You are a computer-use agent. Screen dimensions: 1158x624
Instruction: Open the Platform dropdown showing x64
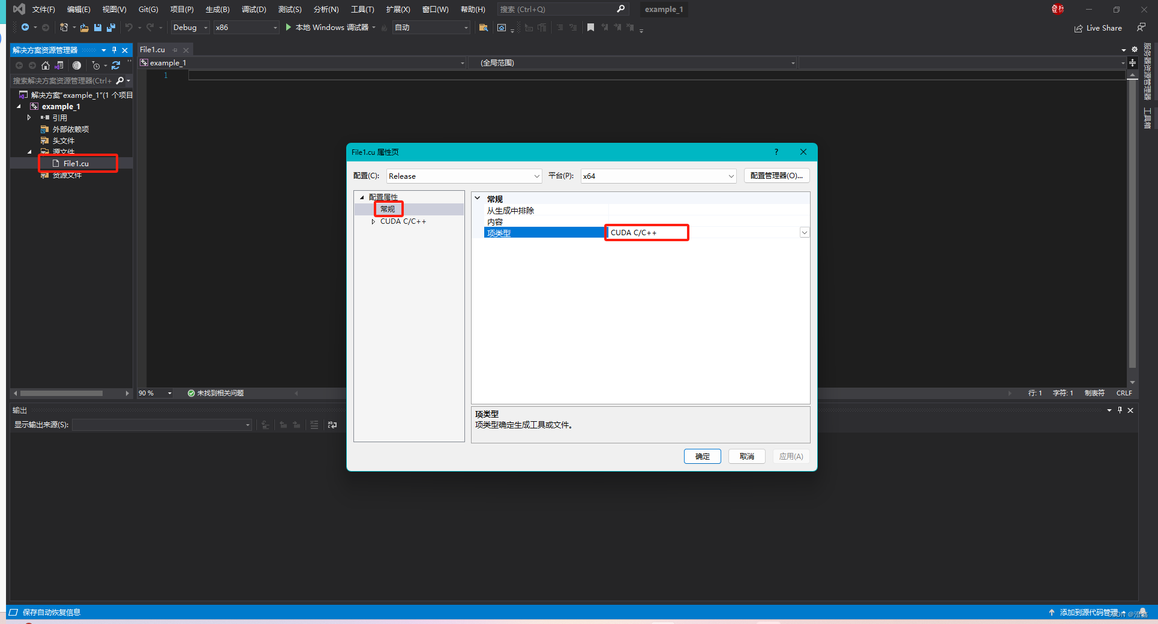pos(658,176)
